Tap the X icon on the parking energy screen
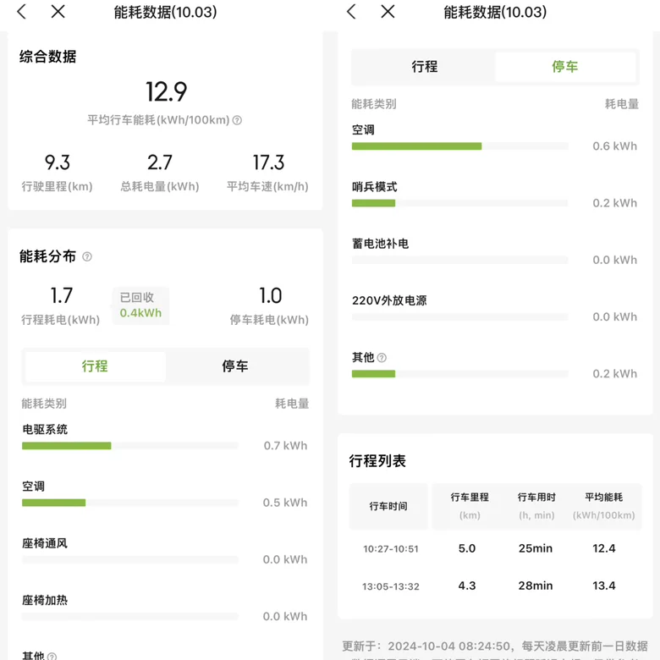The height and width of the screenshot is (660, 660). click(x=388, y=12)
